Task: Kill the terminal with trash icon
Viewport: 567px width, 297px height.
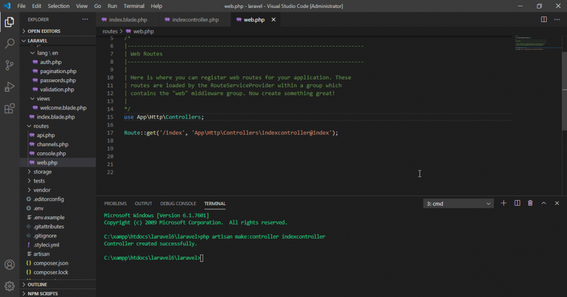Action: (x=530, y=203)
